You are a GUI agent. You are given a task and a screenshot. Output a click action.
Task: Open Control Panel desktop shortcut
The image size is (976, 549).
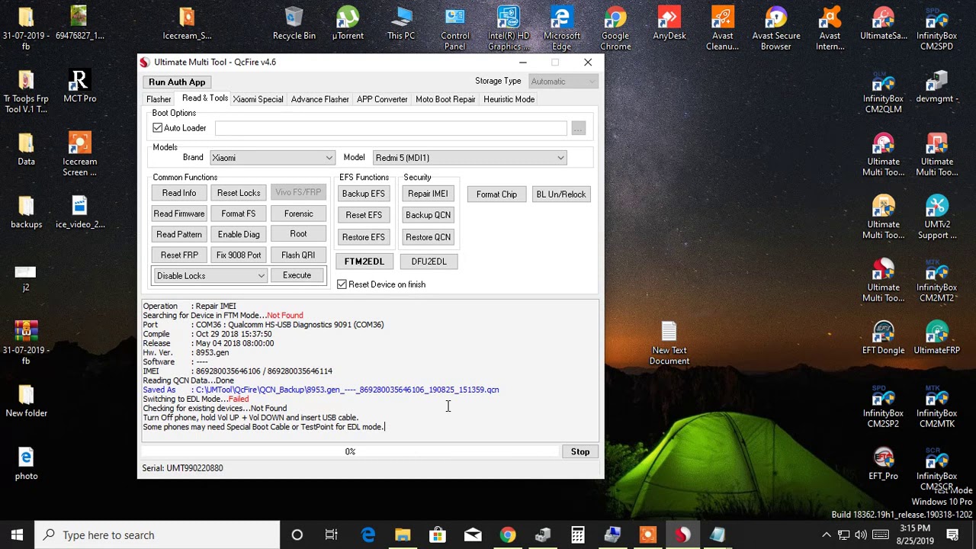[x=455, y=28]
